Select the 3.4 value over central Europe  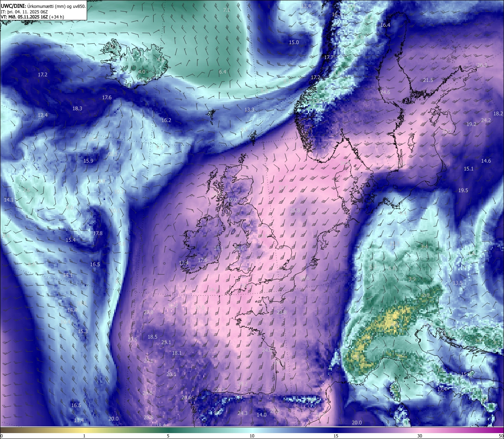pos(424,246)
